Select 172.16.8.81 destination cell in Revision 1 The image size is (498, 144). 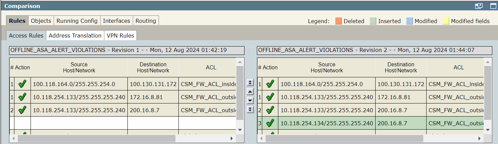153,97
